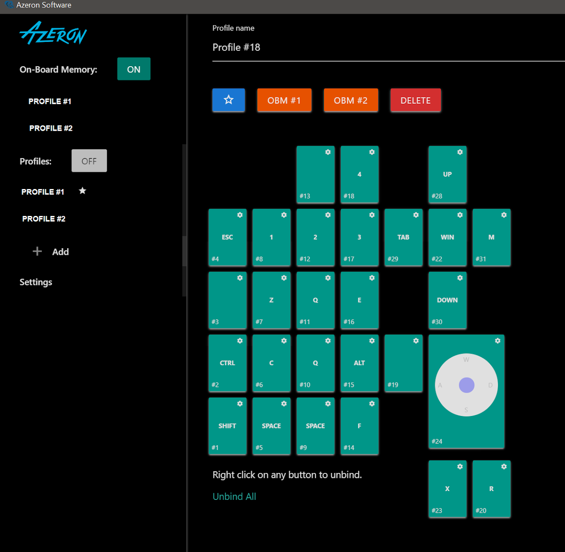Click the 'Right click on any button' hint
Image resolution: width=565 pixels, height=552 pixels.
click(x=287, y=475)
